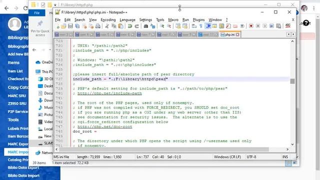320x180 pixels.
Task: Open the Settings menu
Action: click(x=145, y=20)
